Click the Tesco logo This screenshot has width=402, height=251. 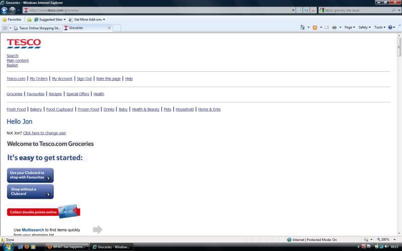click(24, 44)
